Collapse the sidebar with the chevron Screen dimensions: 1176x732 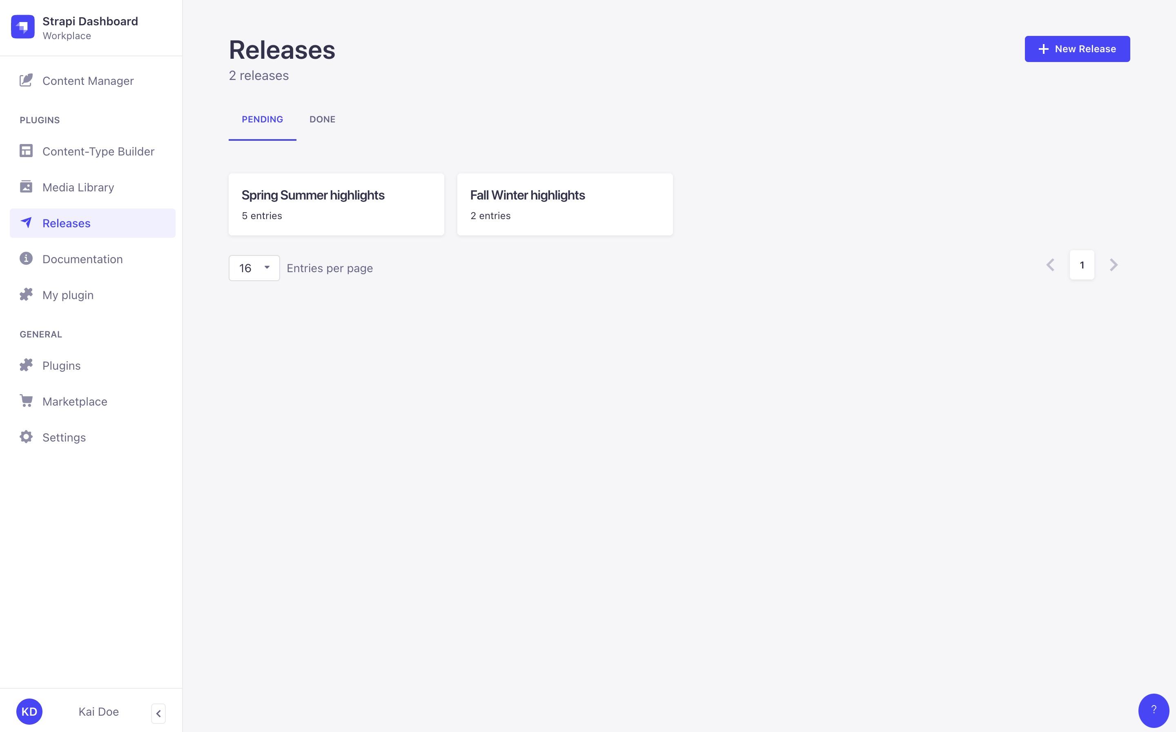coord(158,713)
